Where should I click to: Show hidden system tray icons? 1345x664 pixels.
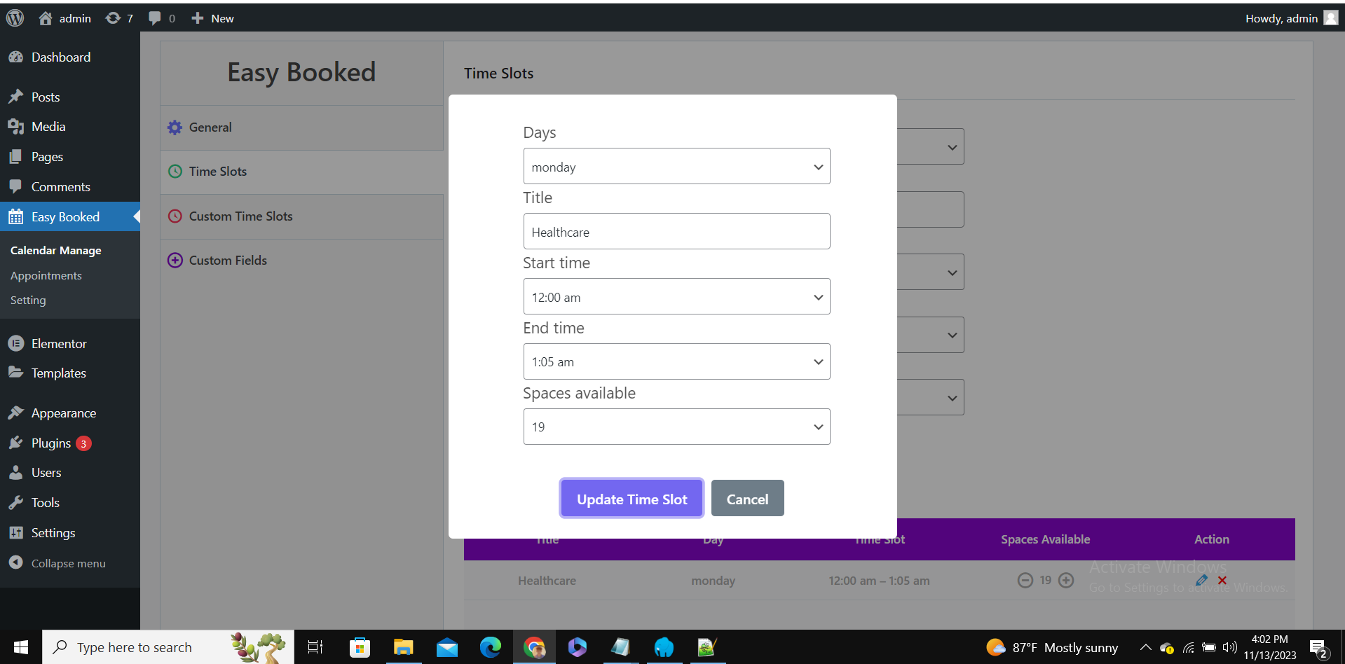tap(1145, 647)
